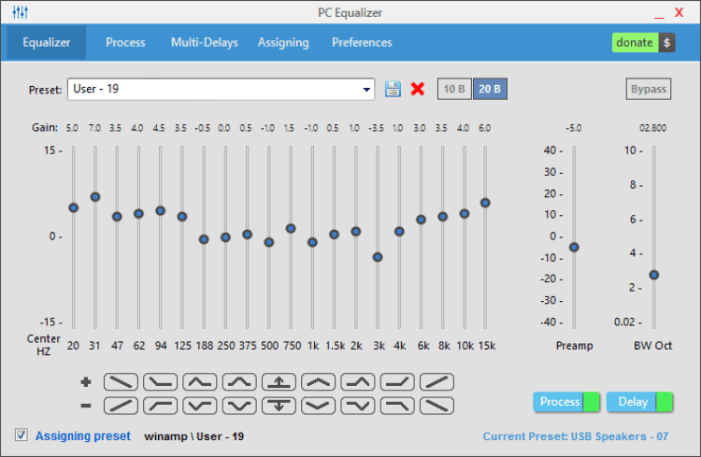Click the donate dollar sign icon
Viewport: 701px width, 457px height.
[x=666, y=43]
